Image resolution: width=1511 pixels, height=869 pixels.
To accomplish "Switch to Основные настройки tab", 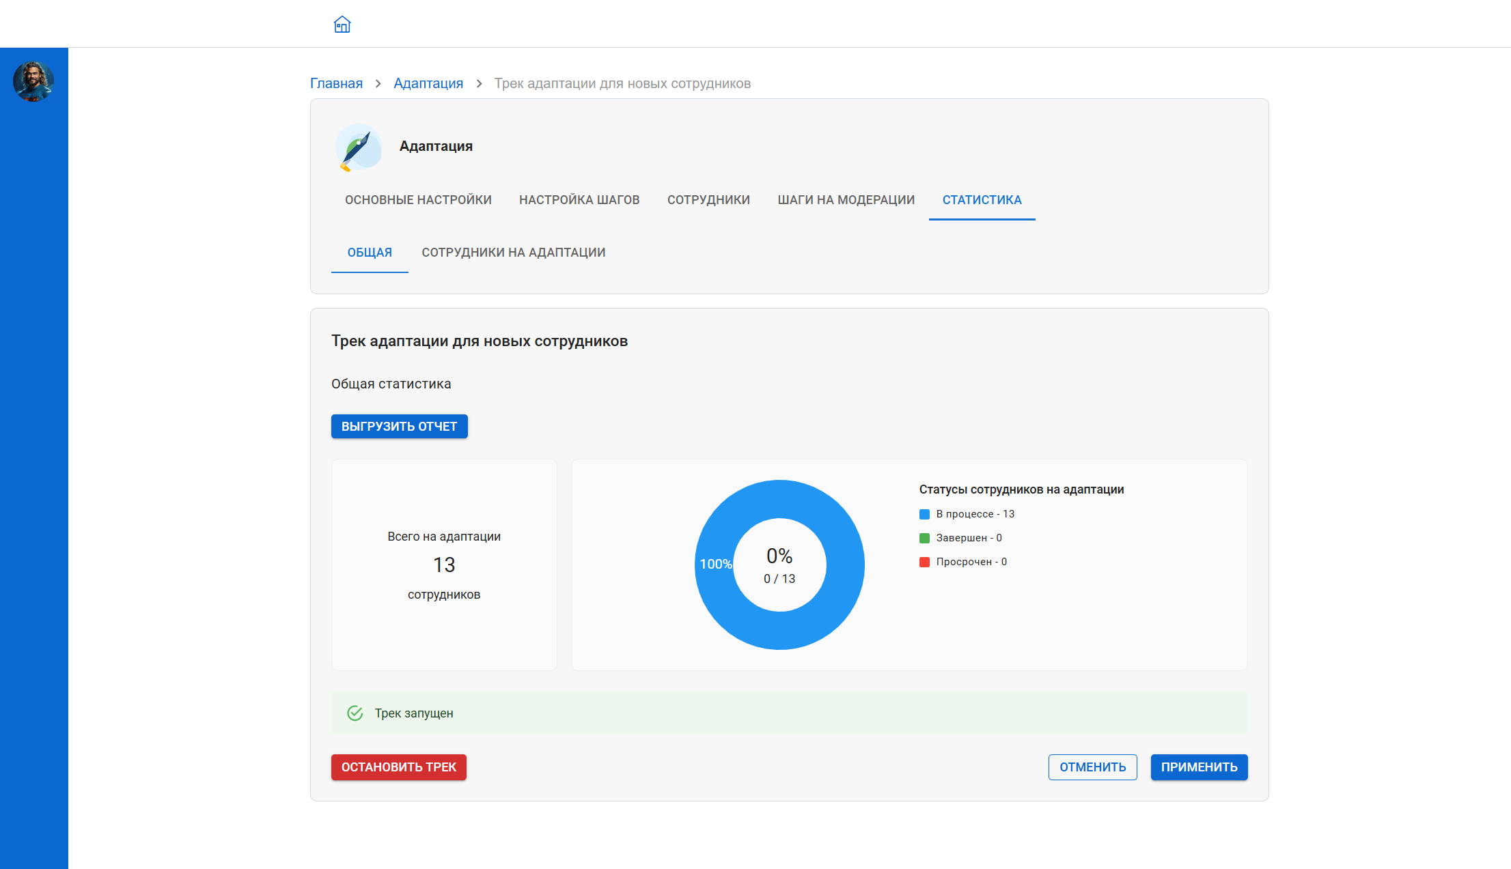I will (x=418, y=200).
